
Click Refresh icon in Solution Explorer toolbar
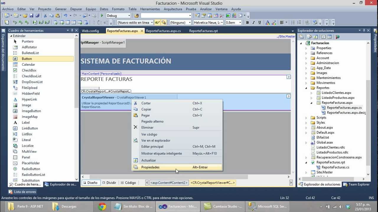click(315, 37)
